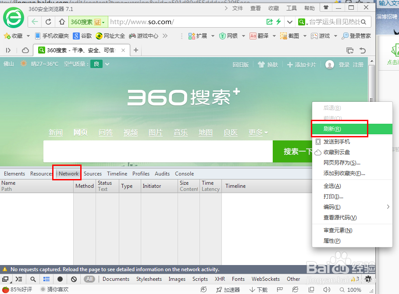
Task: Adjust the 100% page zoom control
Action: 353,290
